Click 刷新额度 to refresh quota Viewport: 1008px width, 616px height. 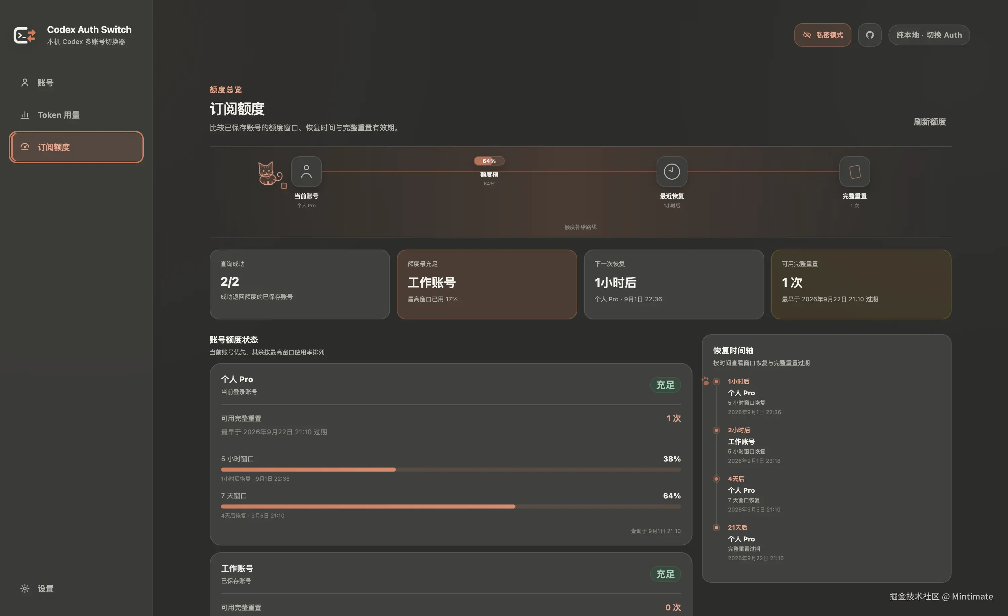pos(929,122)
